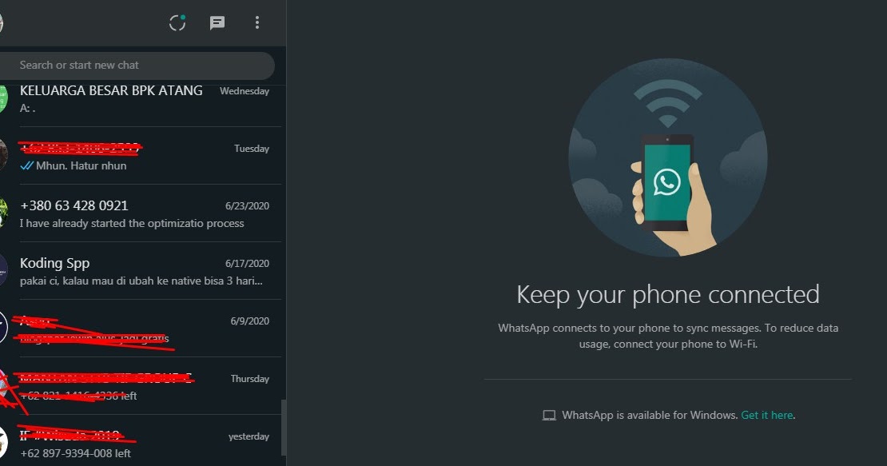
Task: Click the 'pakai ci, kalau mau di ubah' preview
Action: (141, 281)
